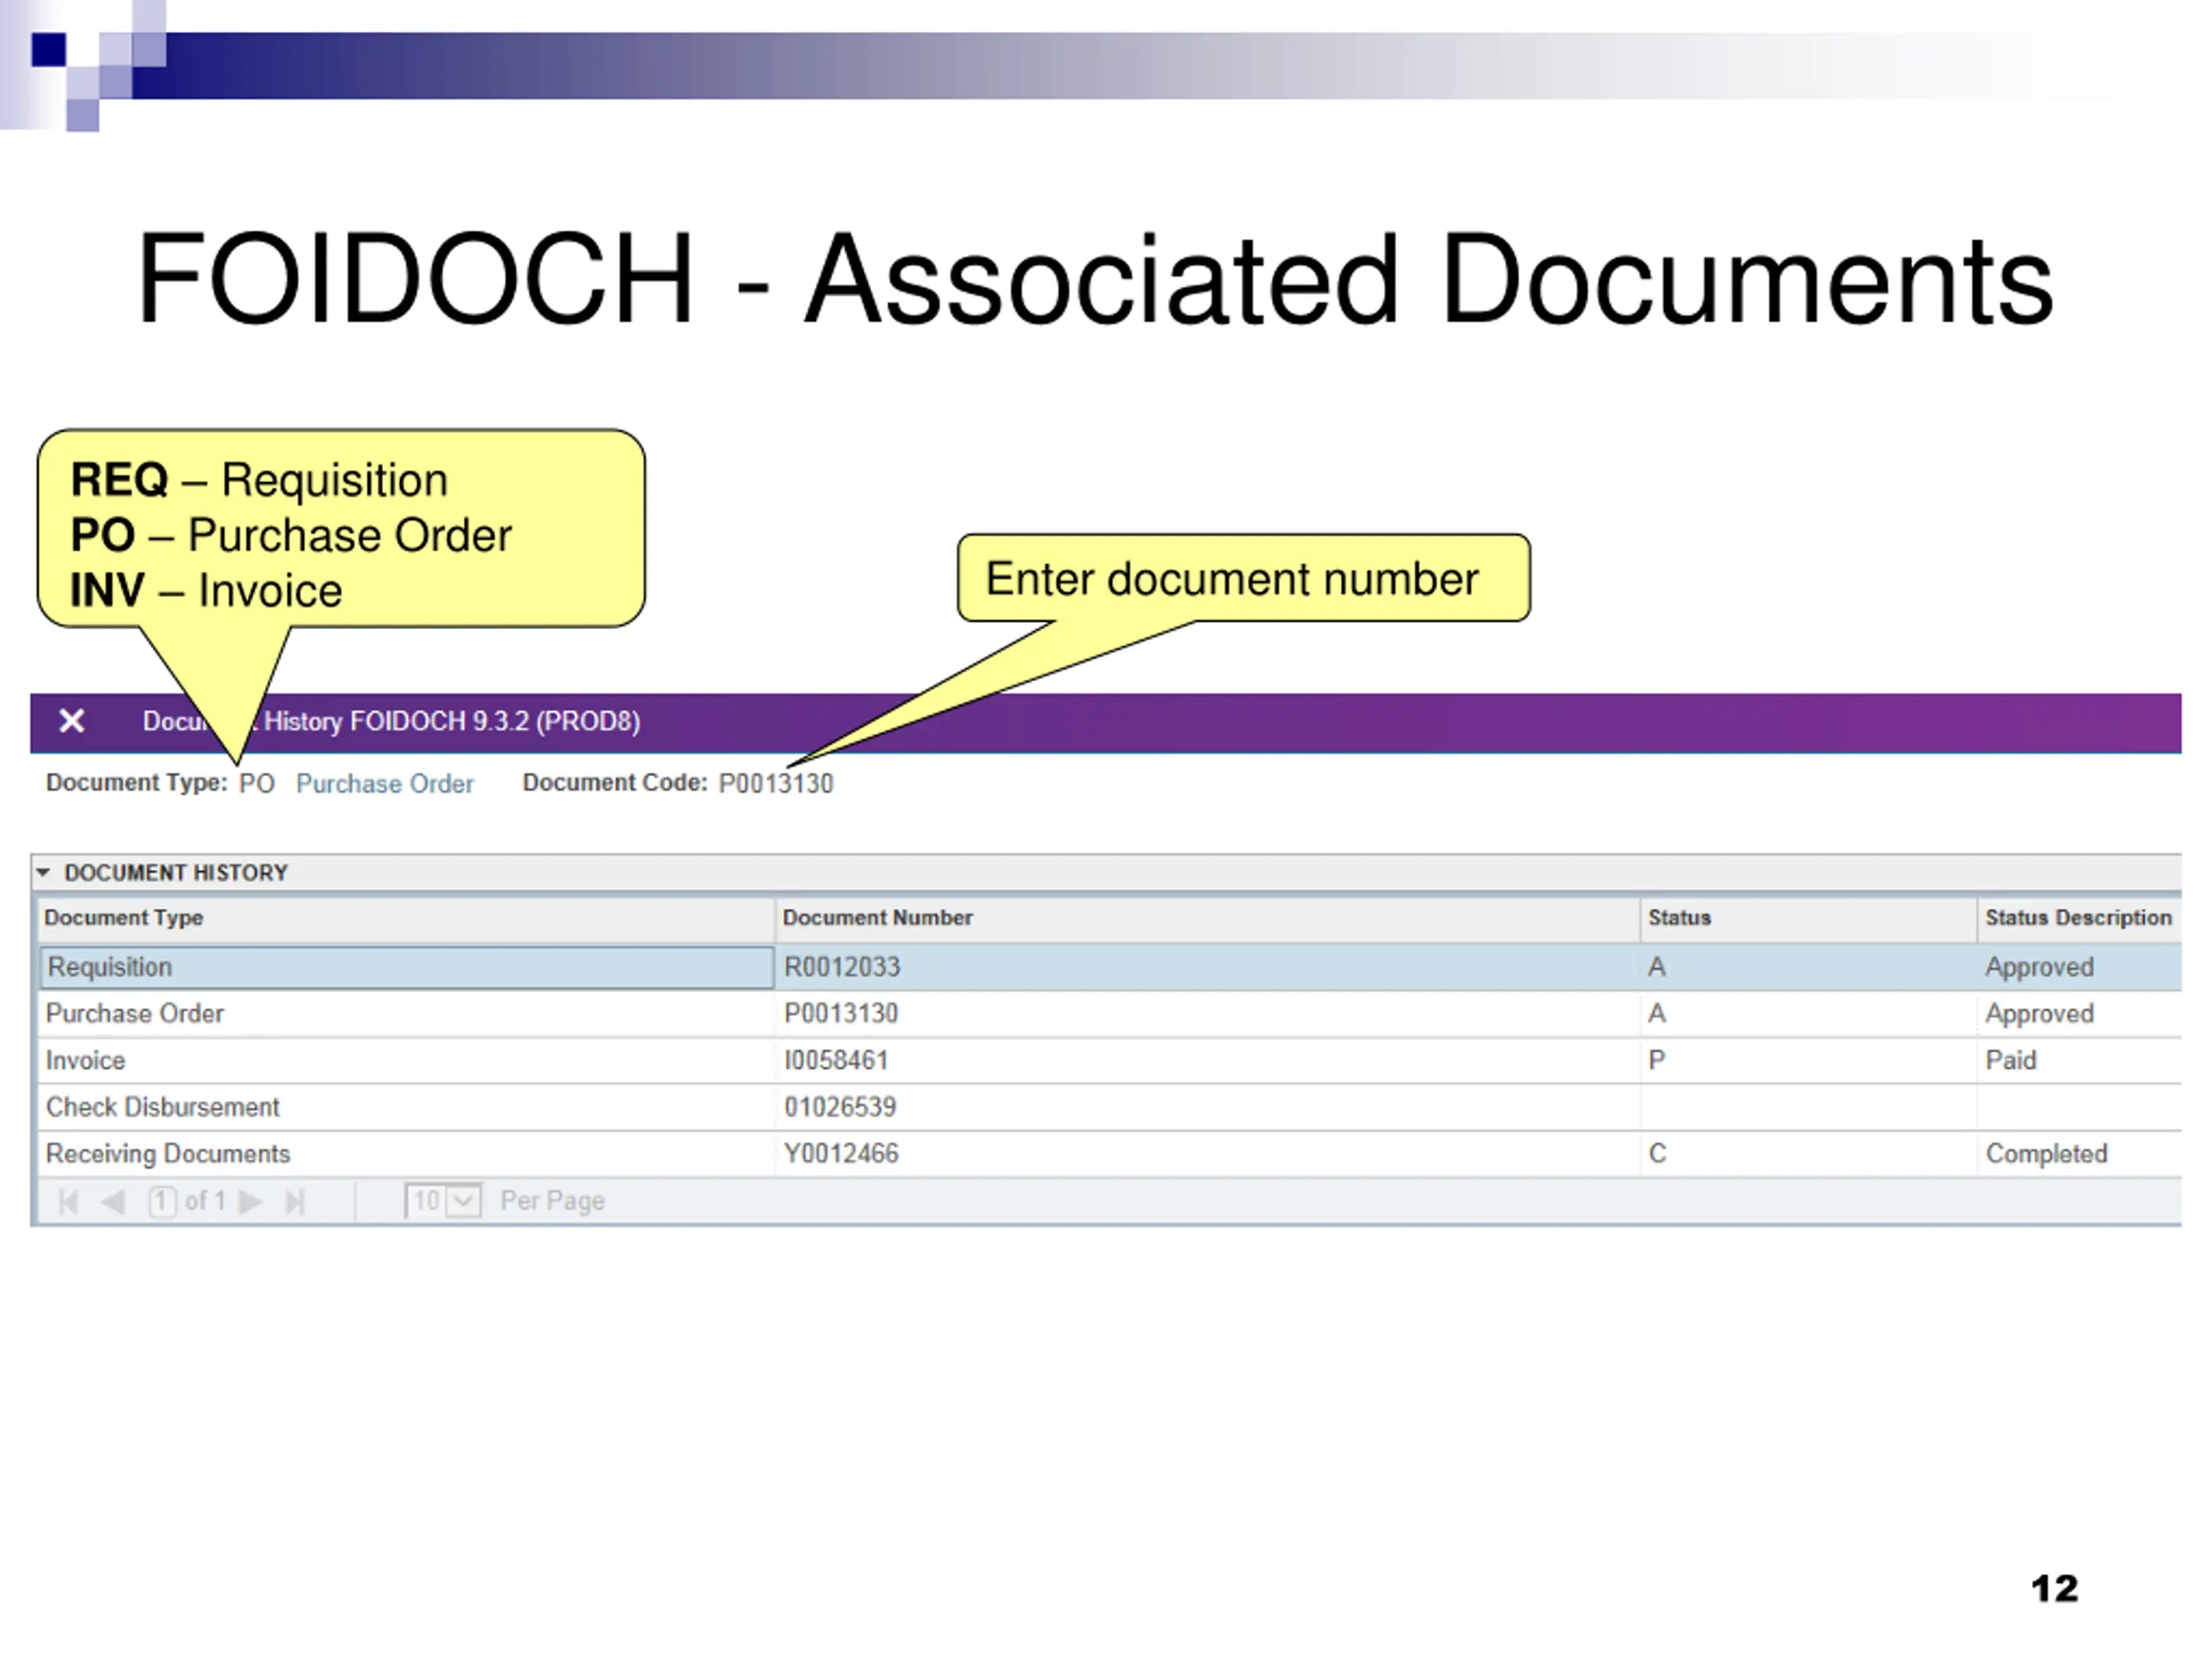The image size is (2212, 1659).
Task: Click the page number input box
Action: (x=163, y=1200)
